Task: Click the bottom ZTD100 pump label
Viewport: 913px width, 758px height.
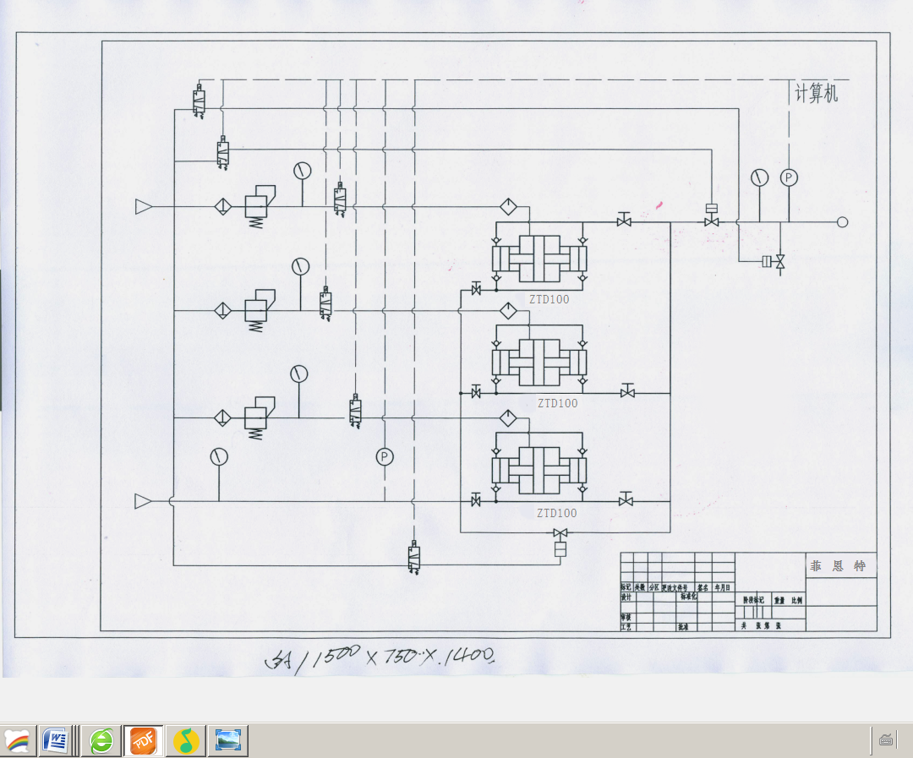Action: tap(556, 513)
